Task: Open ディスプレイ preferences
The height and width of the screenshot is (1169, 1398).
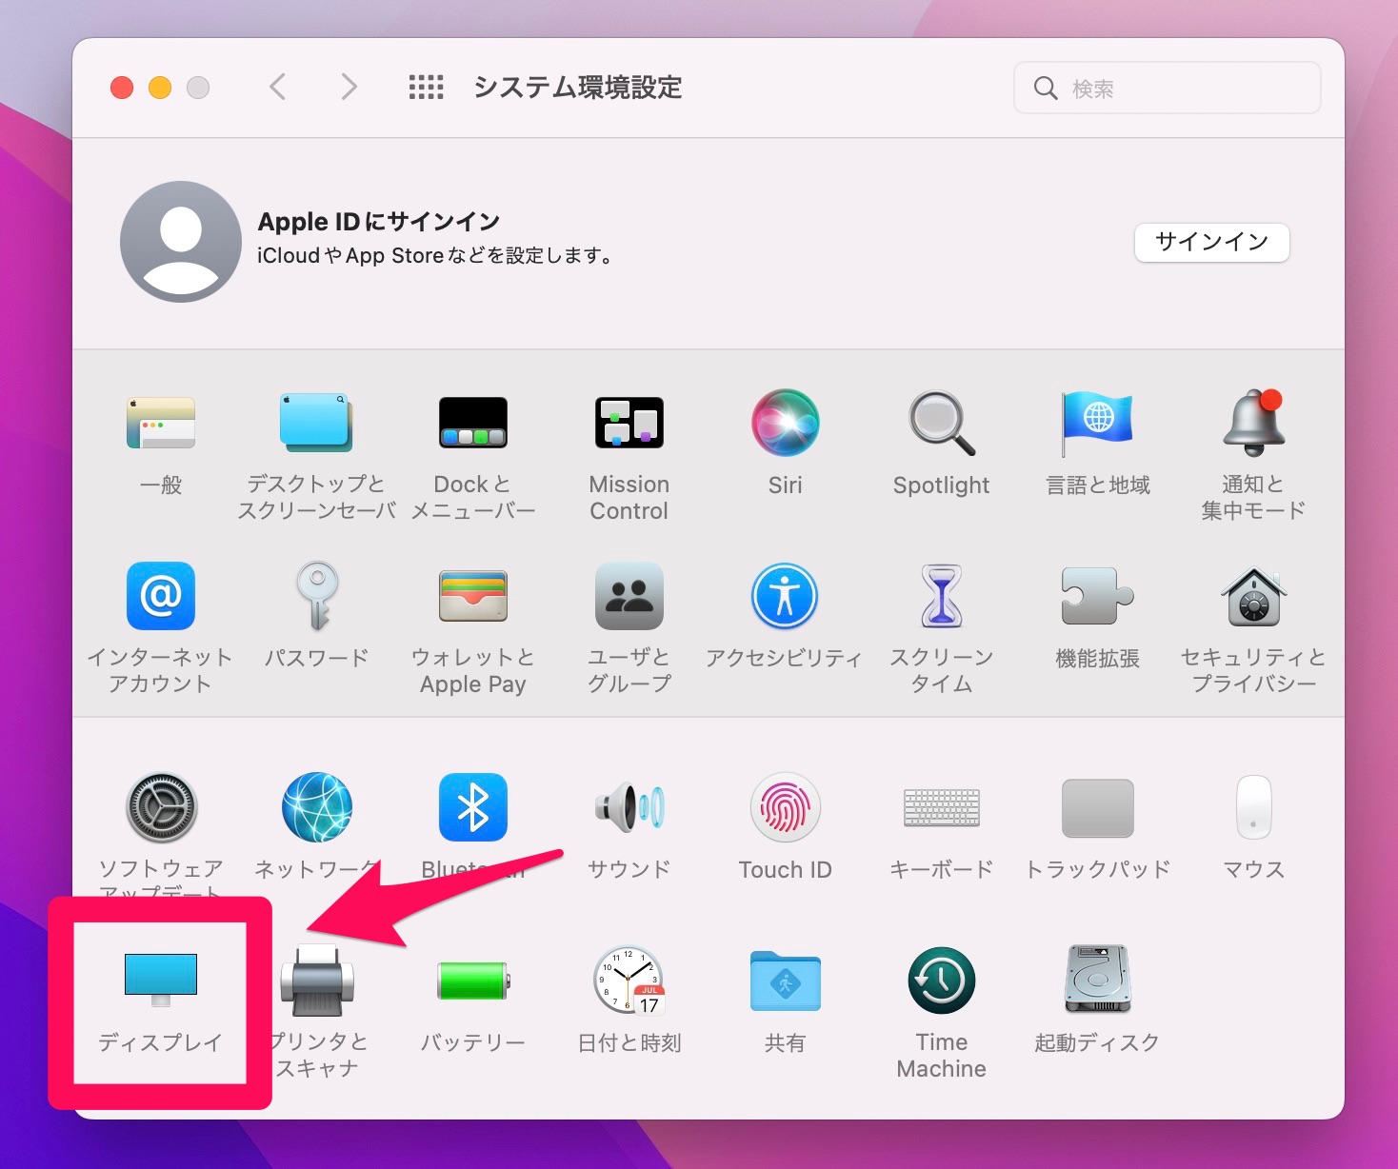Action: (161, 981)
